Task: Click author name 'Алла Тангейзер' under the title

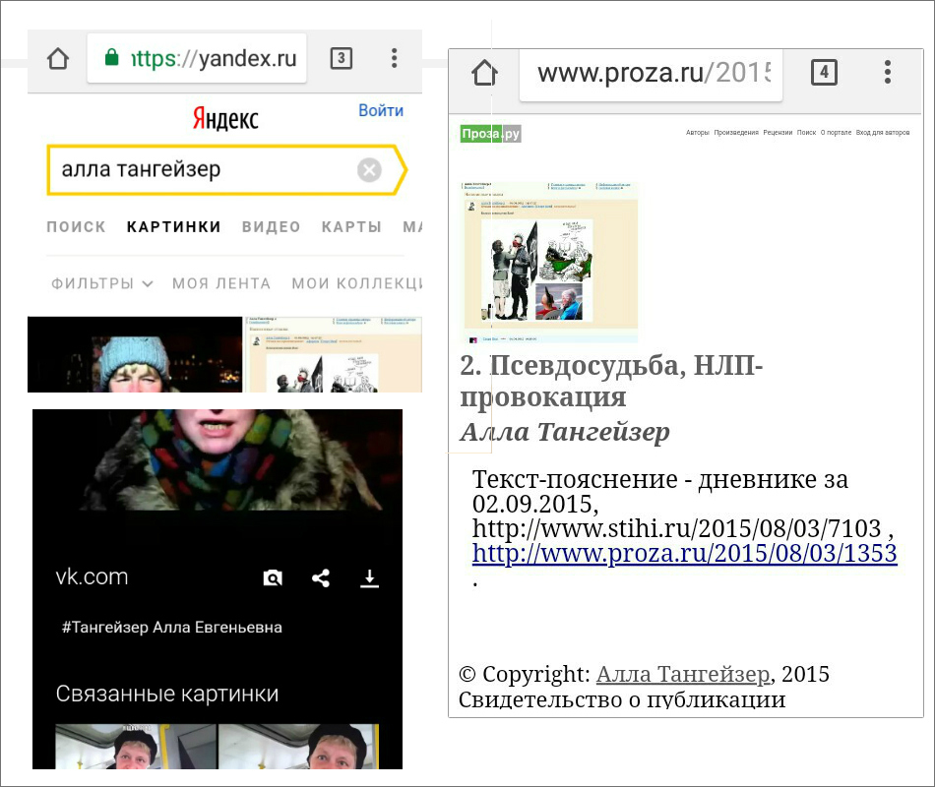Action: [565, 432]
